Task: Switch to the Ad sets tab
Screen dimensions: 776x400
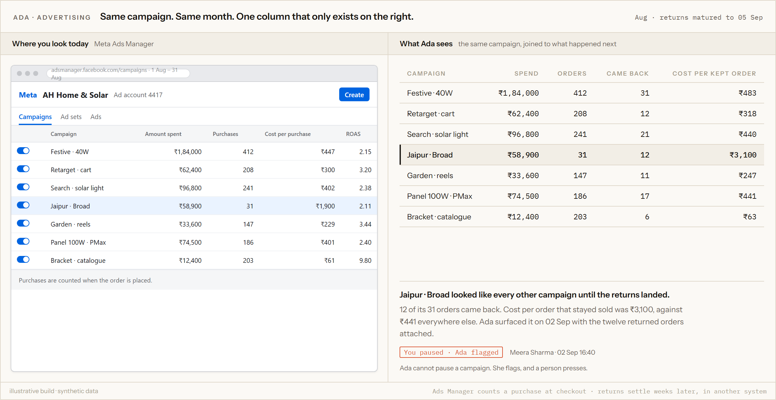Action: pos(71,117)
